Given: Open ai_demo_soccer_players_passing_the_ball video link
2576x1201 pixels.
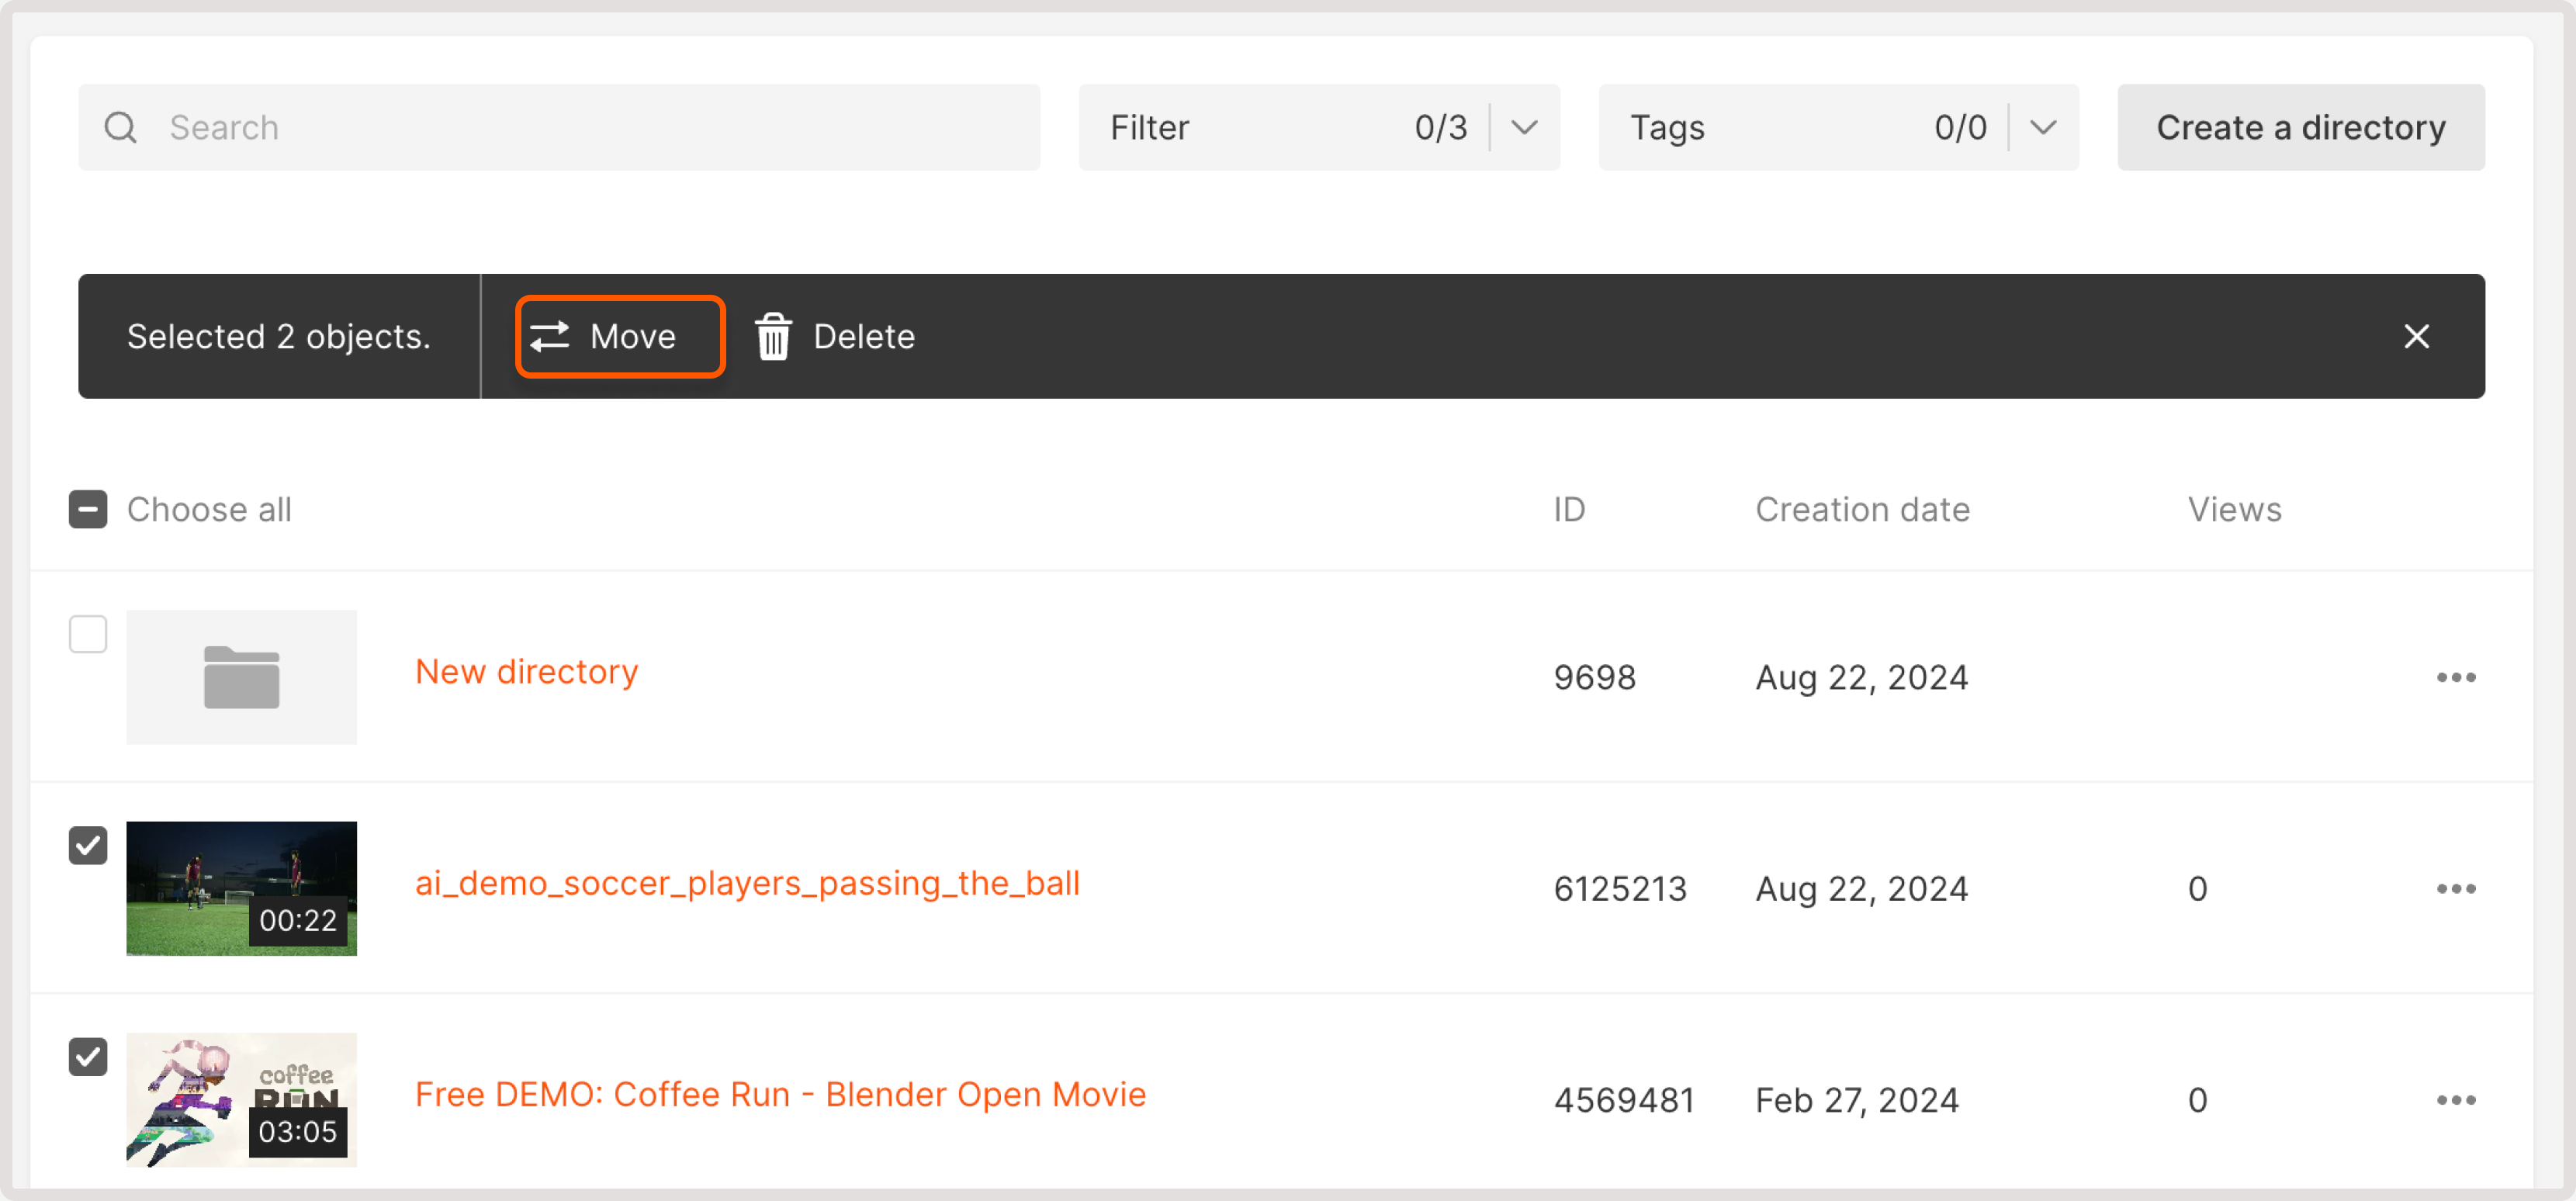Looking at the screenshot, I should point(747,882).
